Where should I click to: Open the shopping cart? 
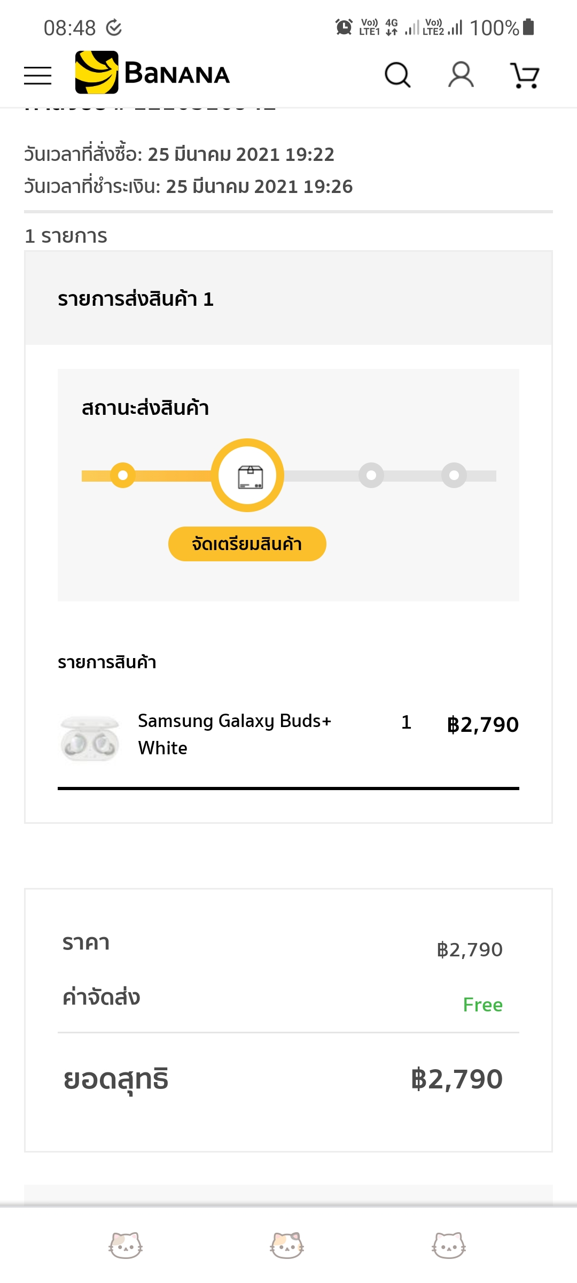(x=525, y=75)
